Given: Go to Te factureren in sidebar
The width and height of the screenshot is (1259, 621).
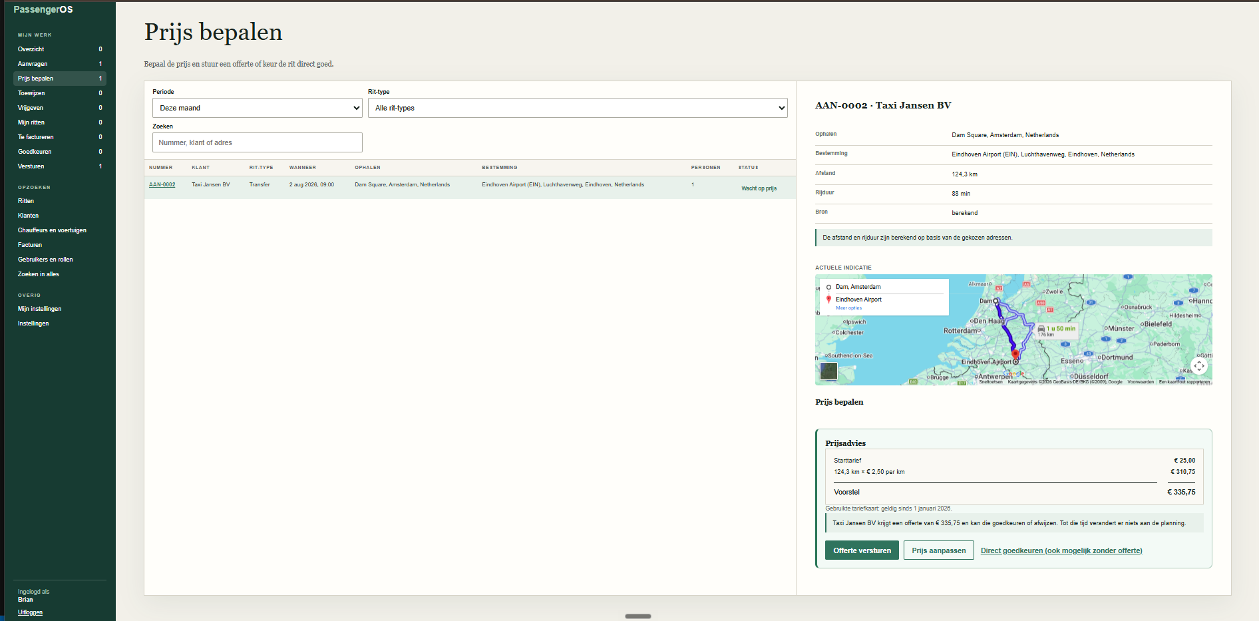Looking at the screenshot, I should click(60, 137).
